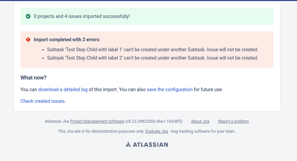Click the green success checkmark icon

click(x=28, y=16)
